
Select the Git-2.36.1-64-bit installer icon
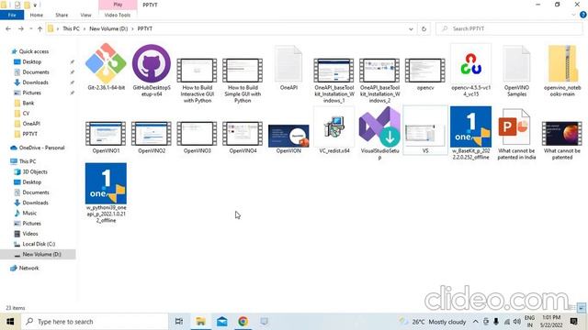pyautogui.click(x=106, y=63)
